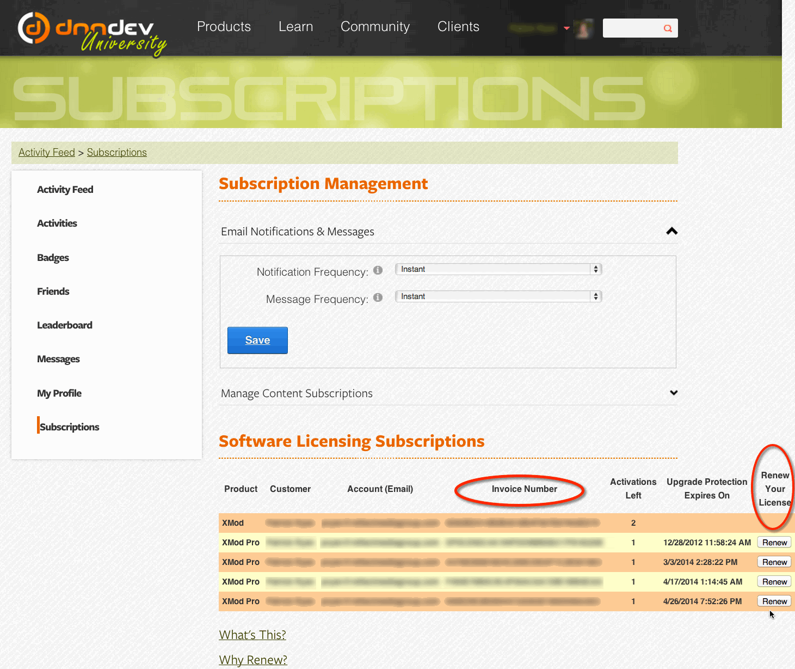Click the activations count 2 cell
This screenshot has width=795, height=669.
click(x=633, y=523)
